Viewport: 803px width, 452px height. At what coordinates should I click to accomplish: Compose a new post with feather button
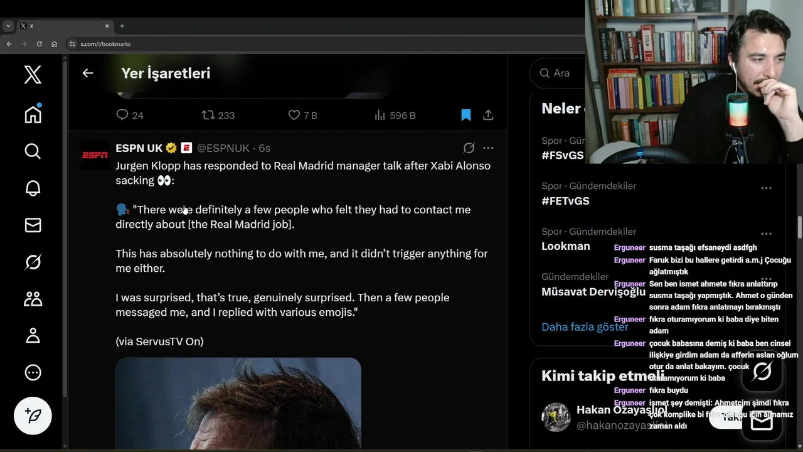33,416
